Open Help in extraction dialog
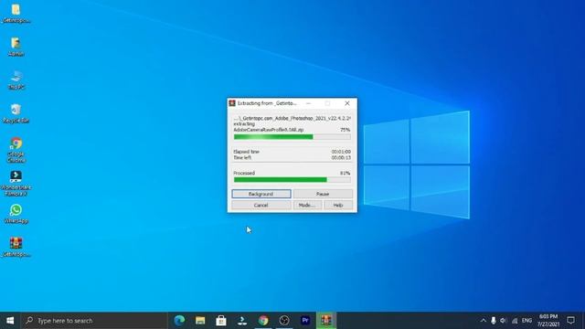The image size is (585, 329). pyautogui.click(x=338, y=205)
